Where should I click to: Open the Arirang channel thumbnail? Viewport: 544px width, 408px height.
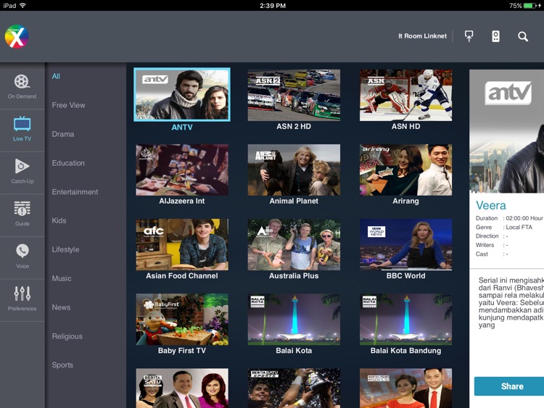coord(405,170)
